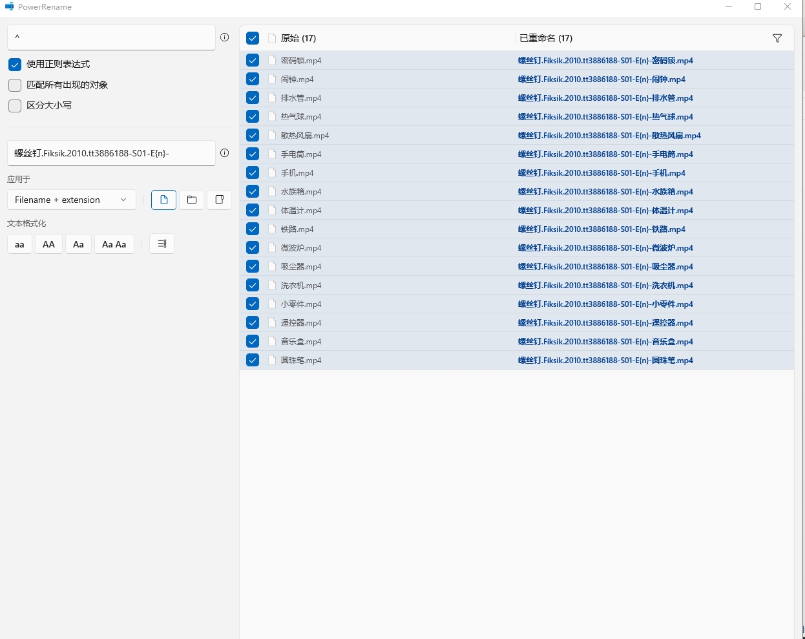Click the search field containing '^'
805x639 pixels.
[x=111, y=37]
